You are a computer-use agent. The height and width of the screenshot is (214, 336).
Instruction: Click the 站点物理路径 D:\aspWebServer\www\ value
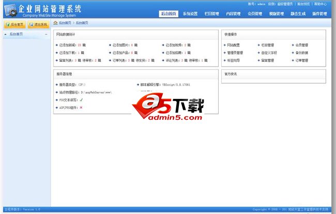(x=97, y=92)
